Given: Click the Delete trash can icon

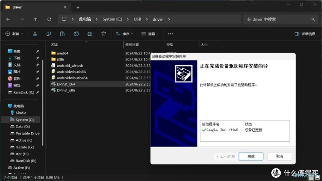Looking at the screenshot, I should [x=103, y=34].
